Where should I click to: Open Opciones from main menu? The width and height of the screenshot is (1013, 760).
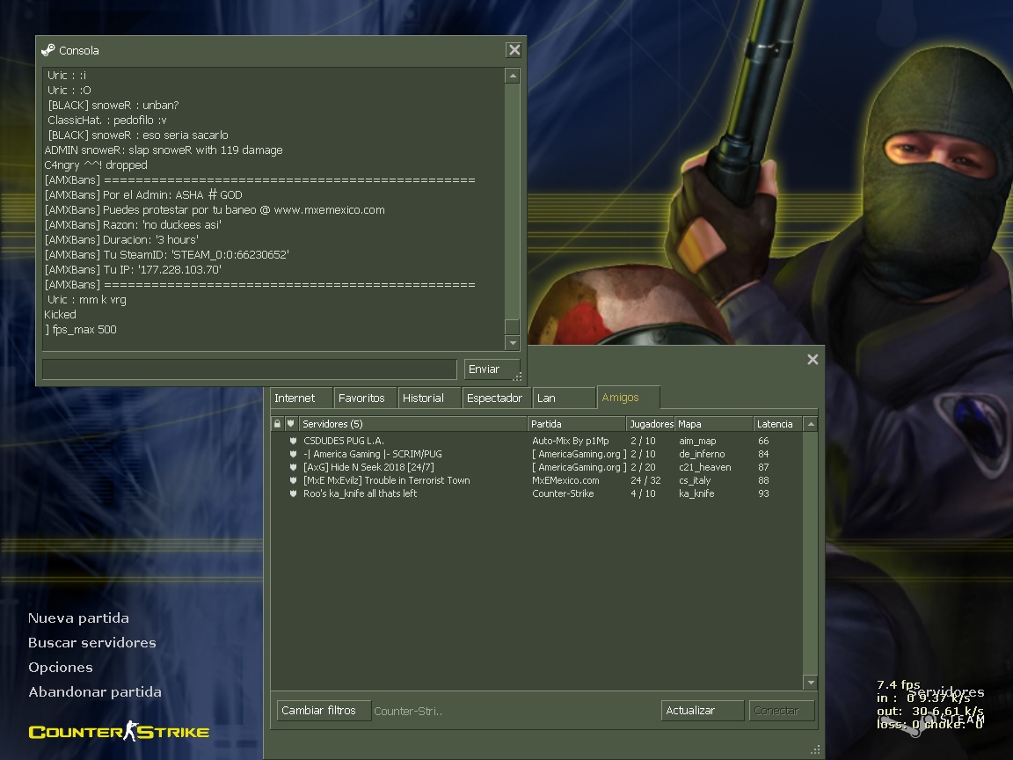(60, 667)
